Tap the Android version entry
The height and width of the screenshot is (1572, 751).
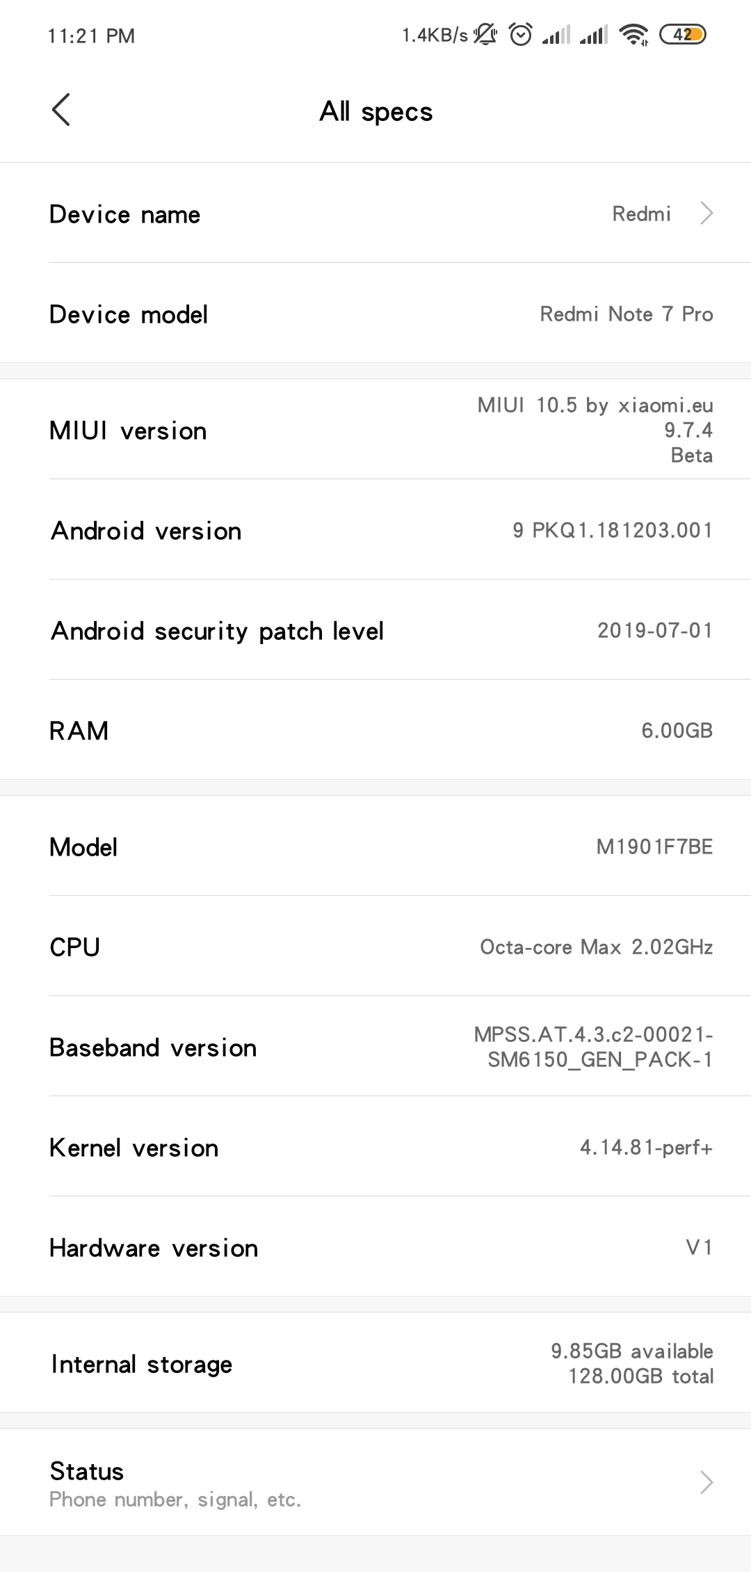click(x=375, y=530)
